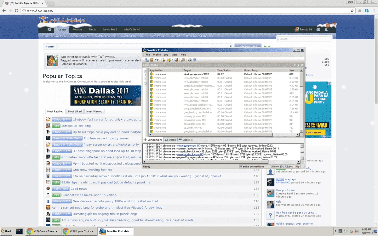Open the Connections panel dropdown arrow
Viewport: 378px width, 236px height.
[295, 65]
